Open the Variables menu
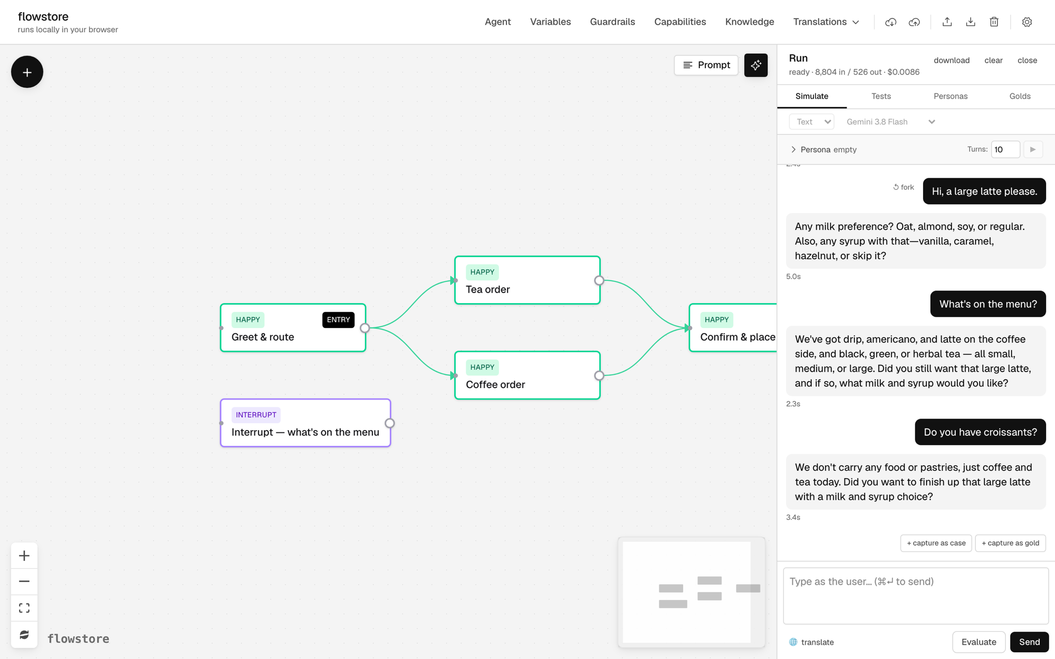 (550, 22)
